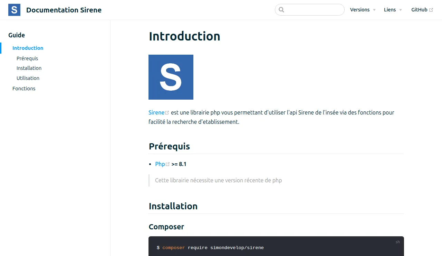Click the Composer subsection heading
The height and width of the screenshot is (256, 442).
(166, 227)
